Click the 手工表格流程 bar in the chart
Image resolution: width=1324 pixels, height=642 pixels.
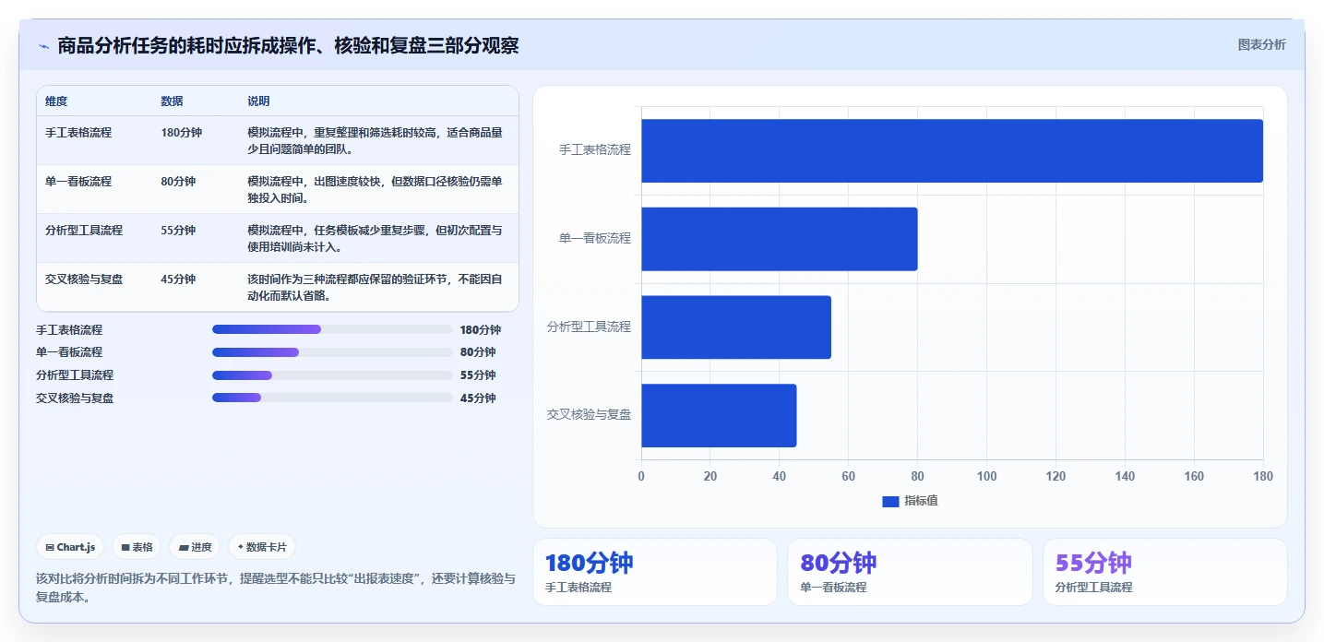pyautogui.click(x=952, y=150)
